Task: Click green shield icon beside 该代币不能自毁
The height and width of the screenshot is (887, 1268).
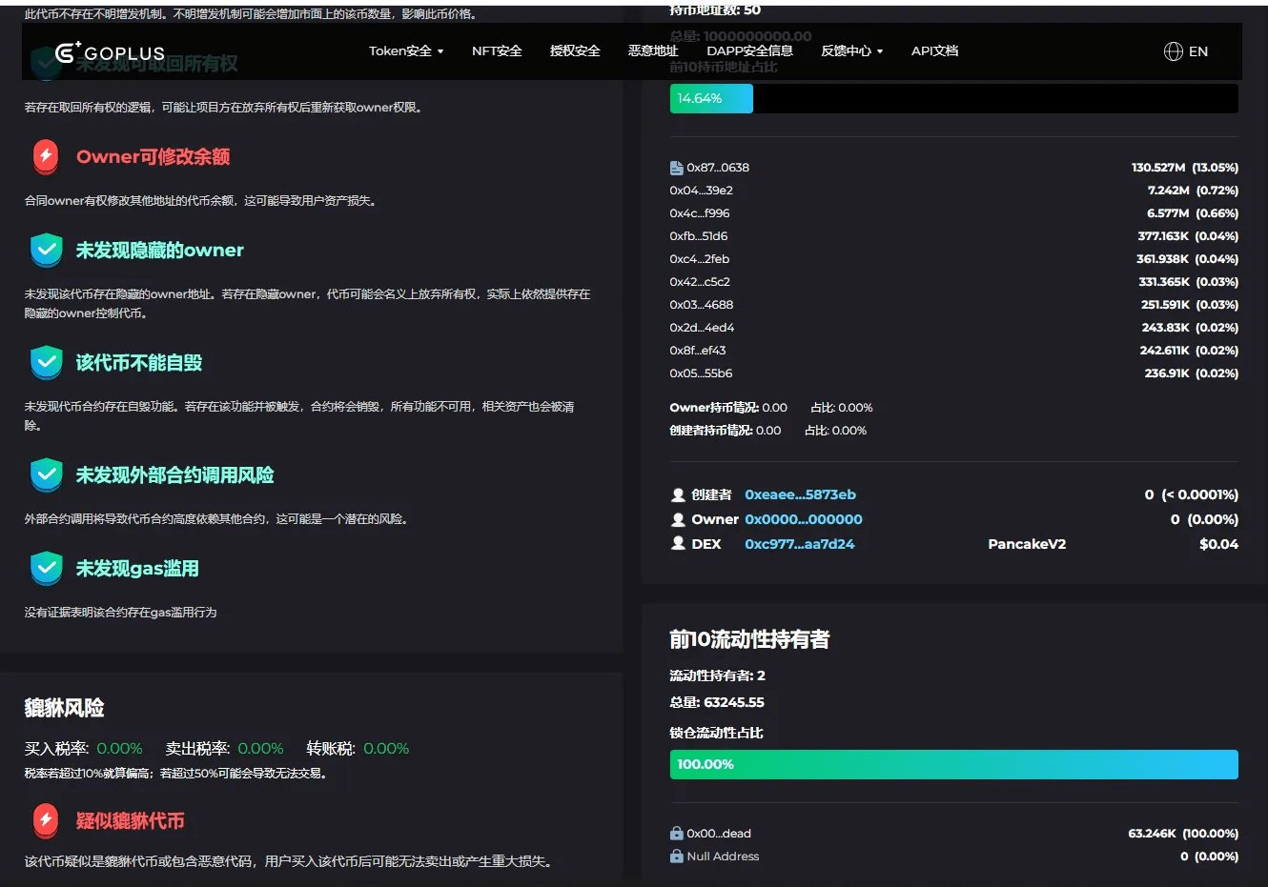Action: [46, 362]
